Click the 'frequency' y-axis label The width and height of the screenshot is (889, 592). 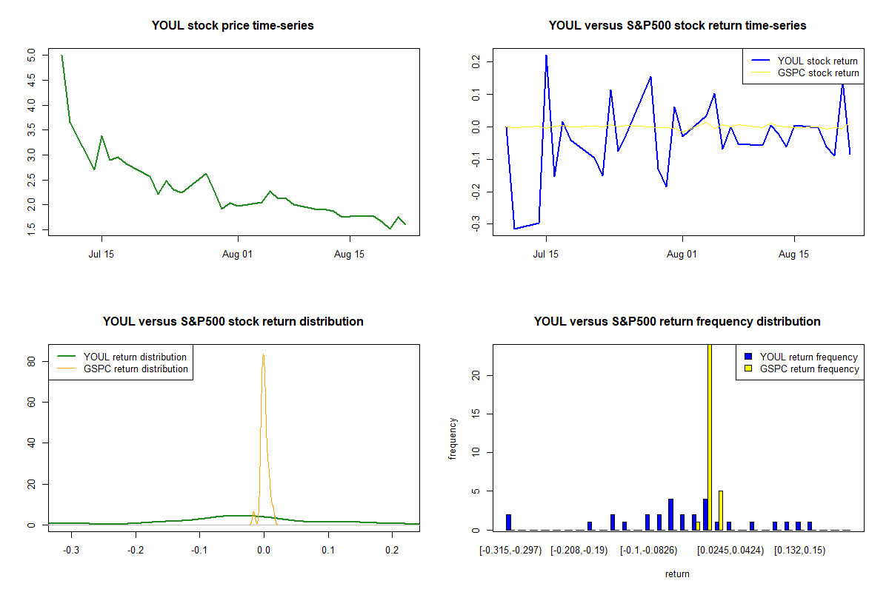point(453,438)
